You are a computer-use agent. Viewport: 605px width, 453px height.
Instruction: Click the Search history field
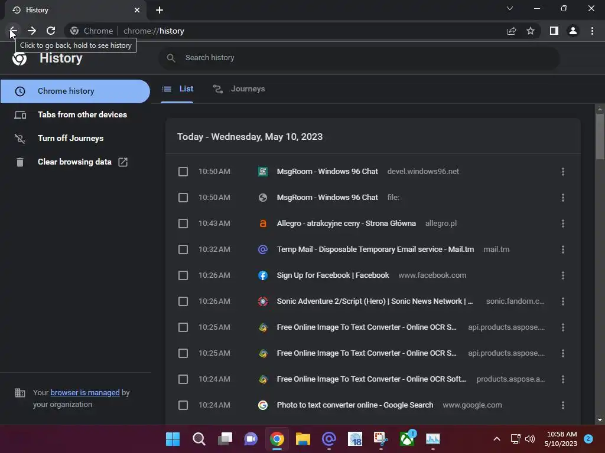coord(359,58)
